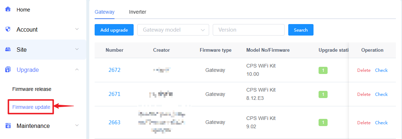The image size is (402, 139).
Task: Click the Add upgrade button
Action: pyautogui.click(x=114, y=30)
